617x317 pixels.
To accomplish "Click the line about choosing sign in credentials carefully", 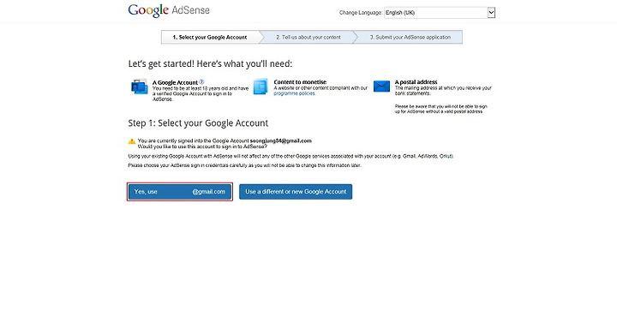I will pos(244,165).
